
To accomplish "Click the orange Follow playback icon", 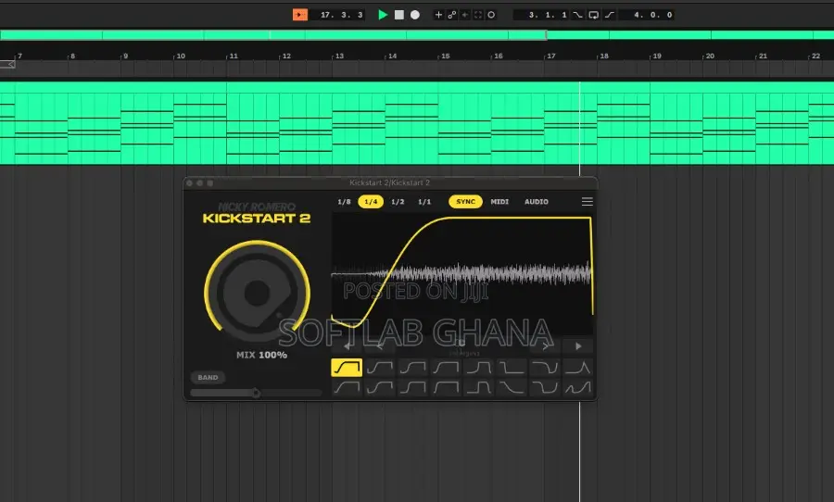I will tap(300, 15).
